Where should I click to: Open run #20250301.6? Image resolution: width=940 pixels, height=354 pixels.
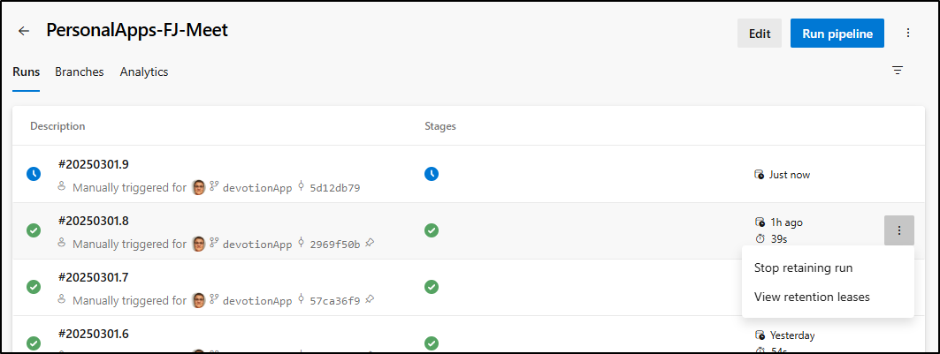coord(94,333)
